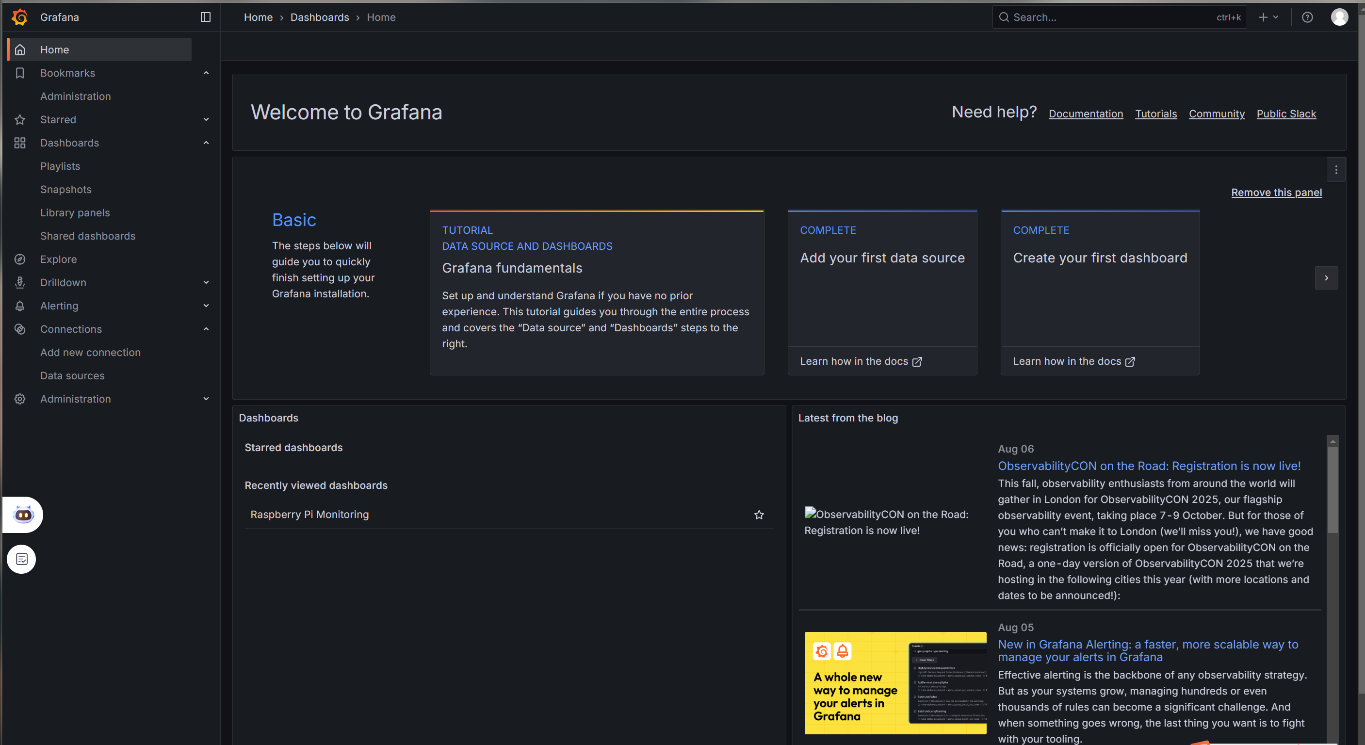Toggle the sidebar dock menu icon
Screen dimensions: 1365x745
pos(206,17)
